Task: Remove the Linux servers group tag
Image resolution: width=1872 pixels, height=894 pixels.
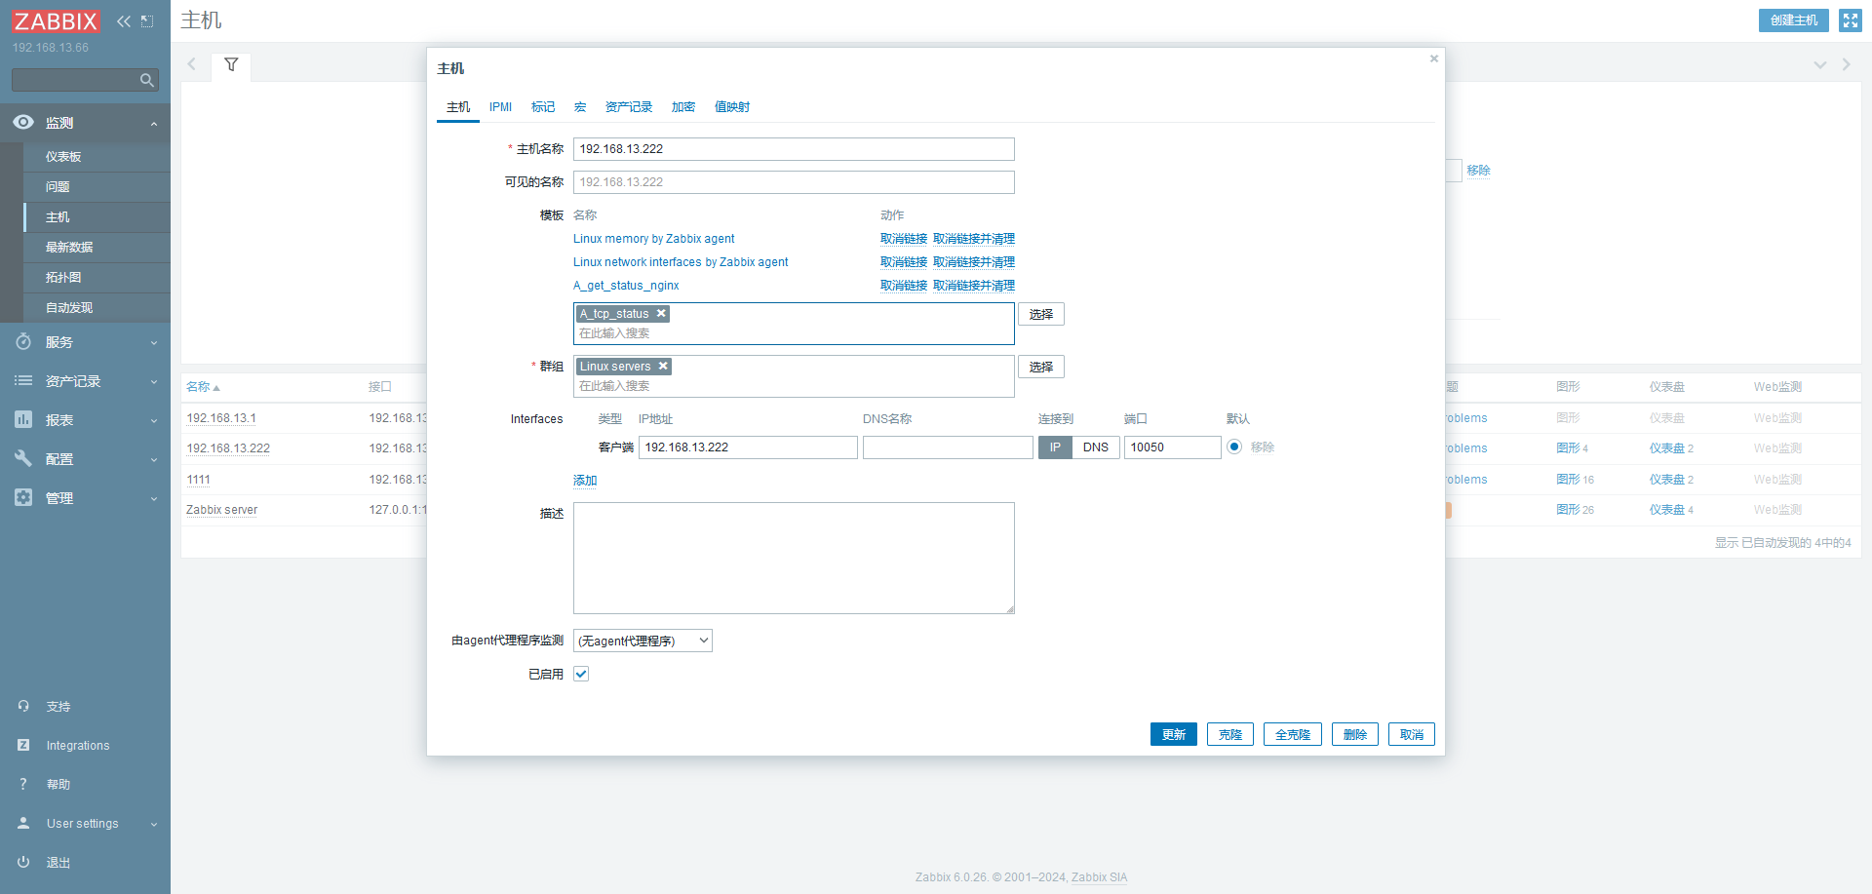Action: 663,367
